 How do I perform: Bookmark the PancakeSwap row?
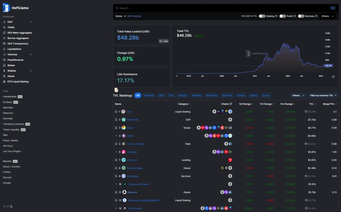coord(116,168)
